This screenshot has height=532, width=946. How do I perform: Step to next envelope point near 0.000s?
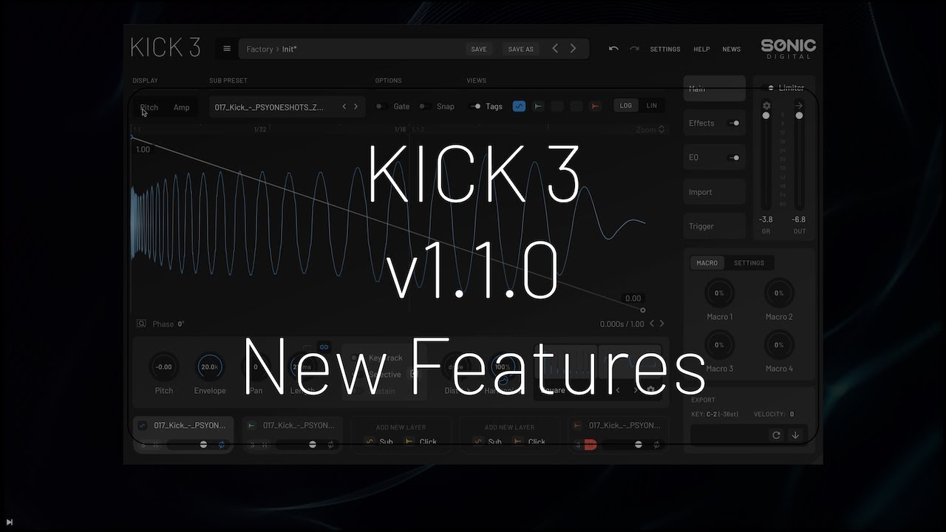[661, 324]
